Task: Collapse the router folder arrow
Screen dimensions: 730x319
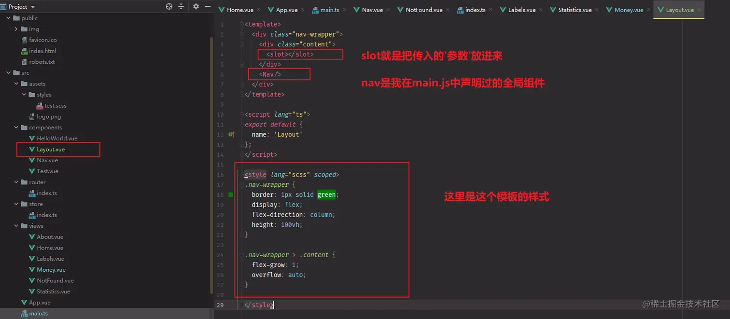Action: (16, 182)
